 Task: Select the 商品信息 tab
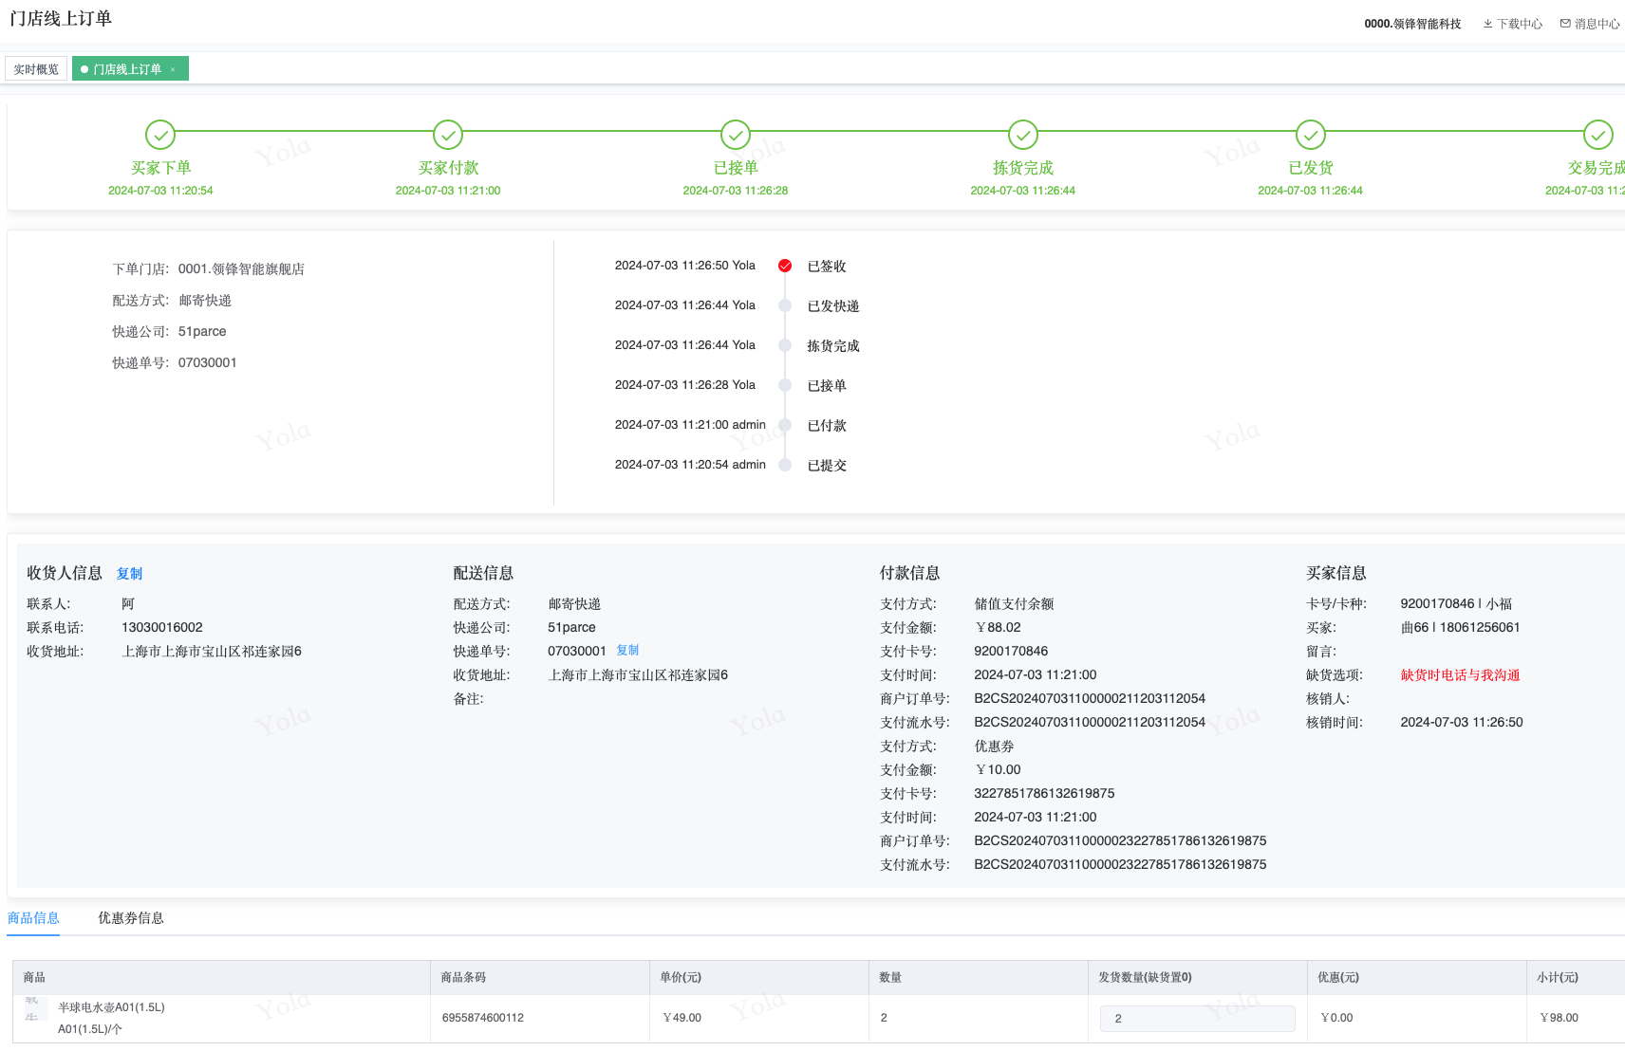[x=33, y=918]
